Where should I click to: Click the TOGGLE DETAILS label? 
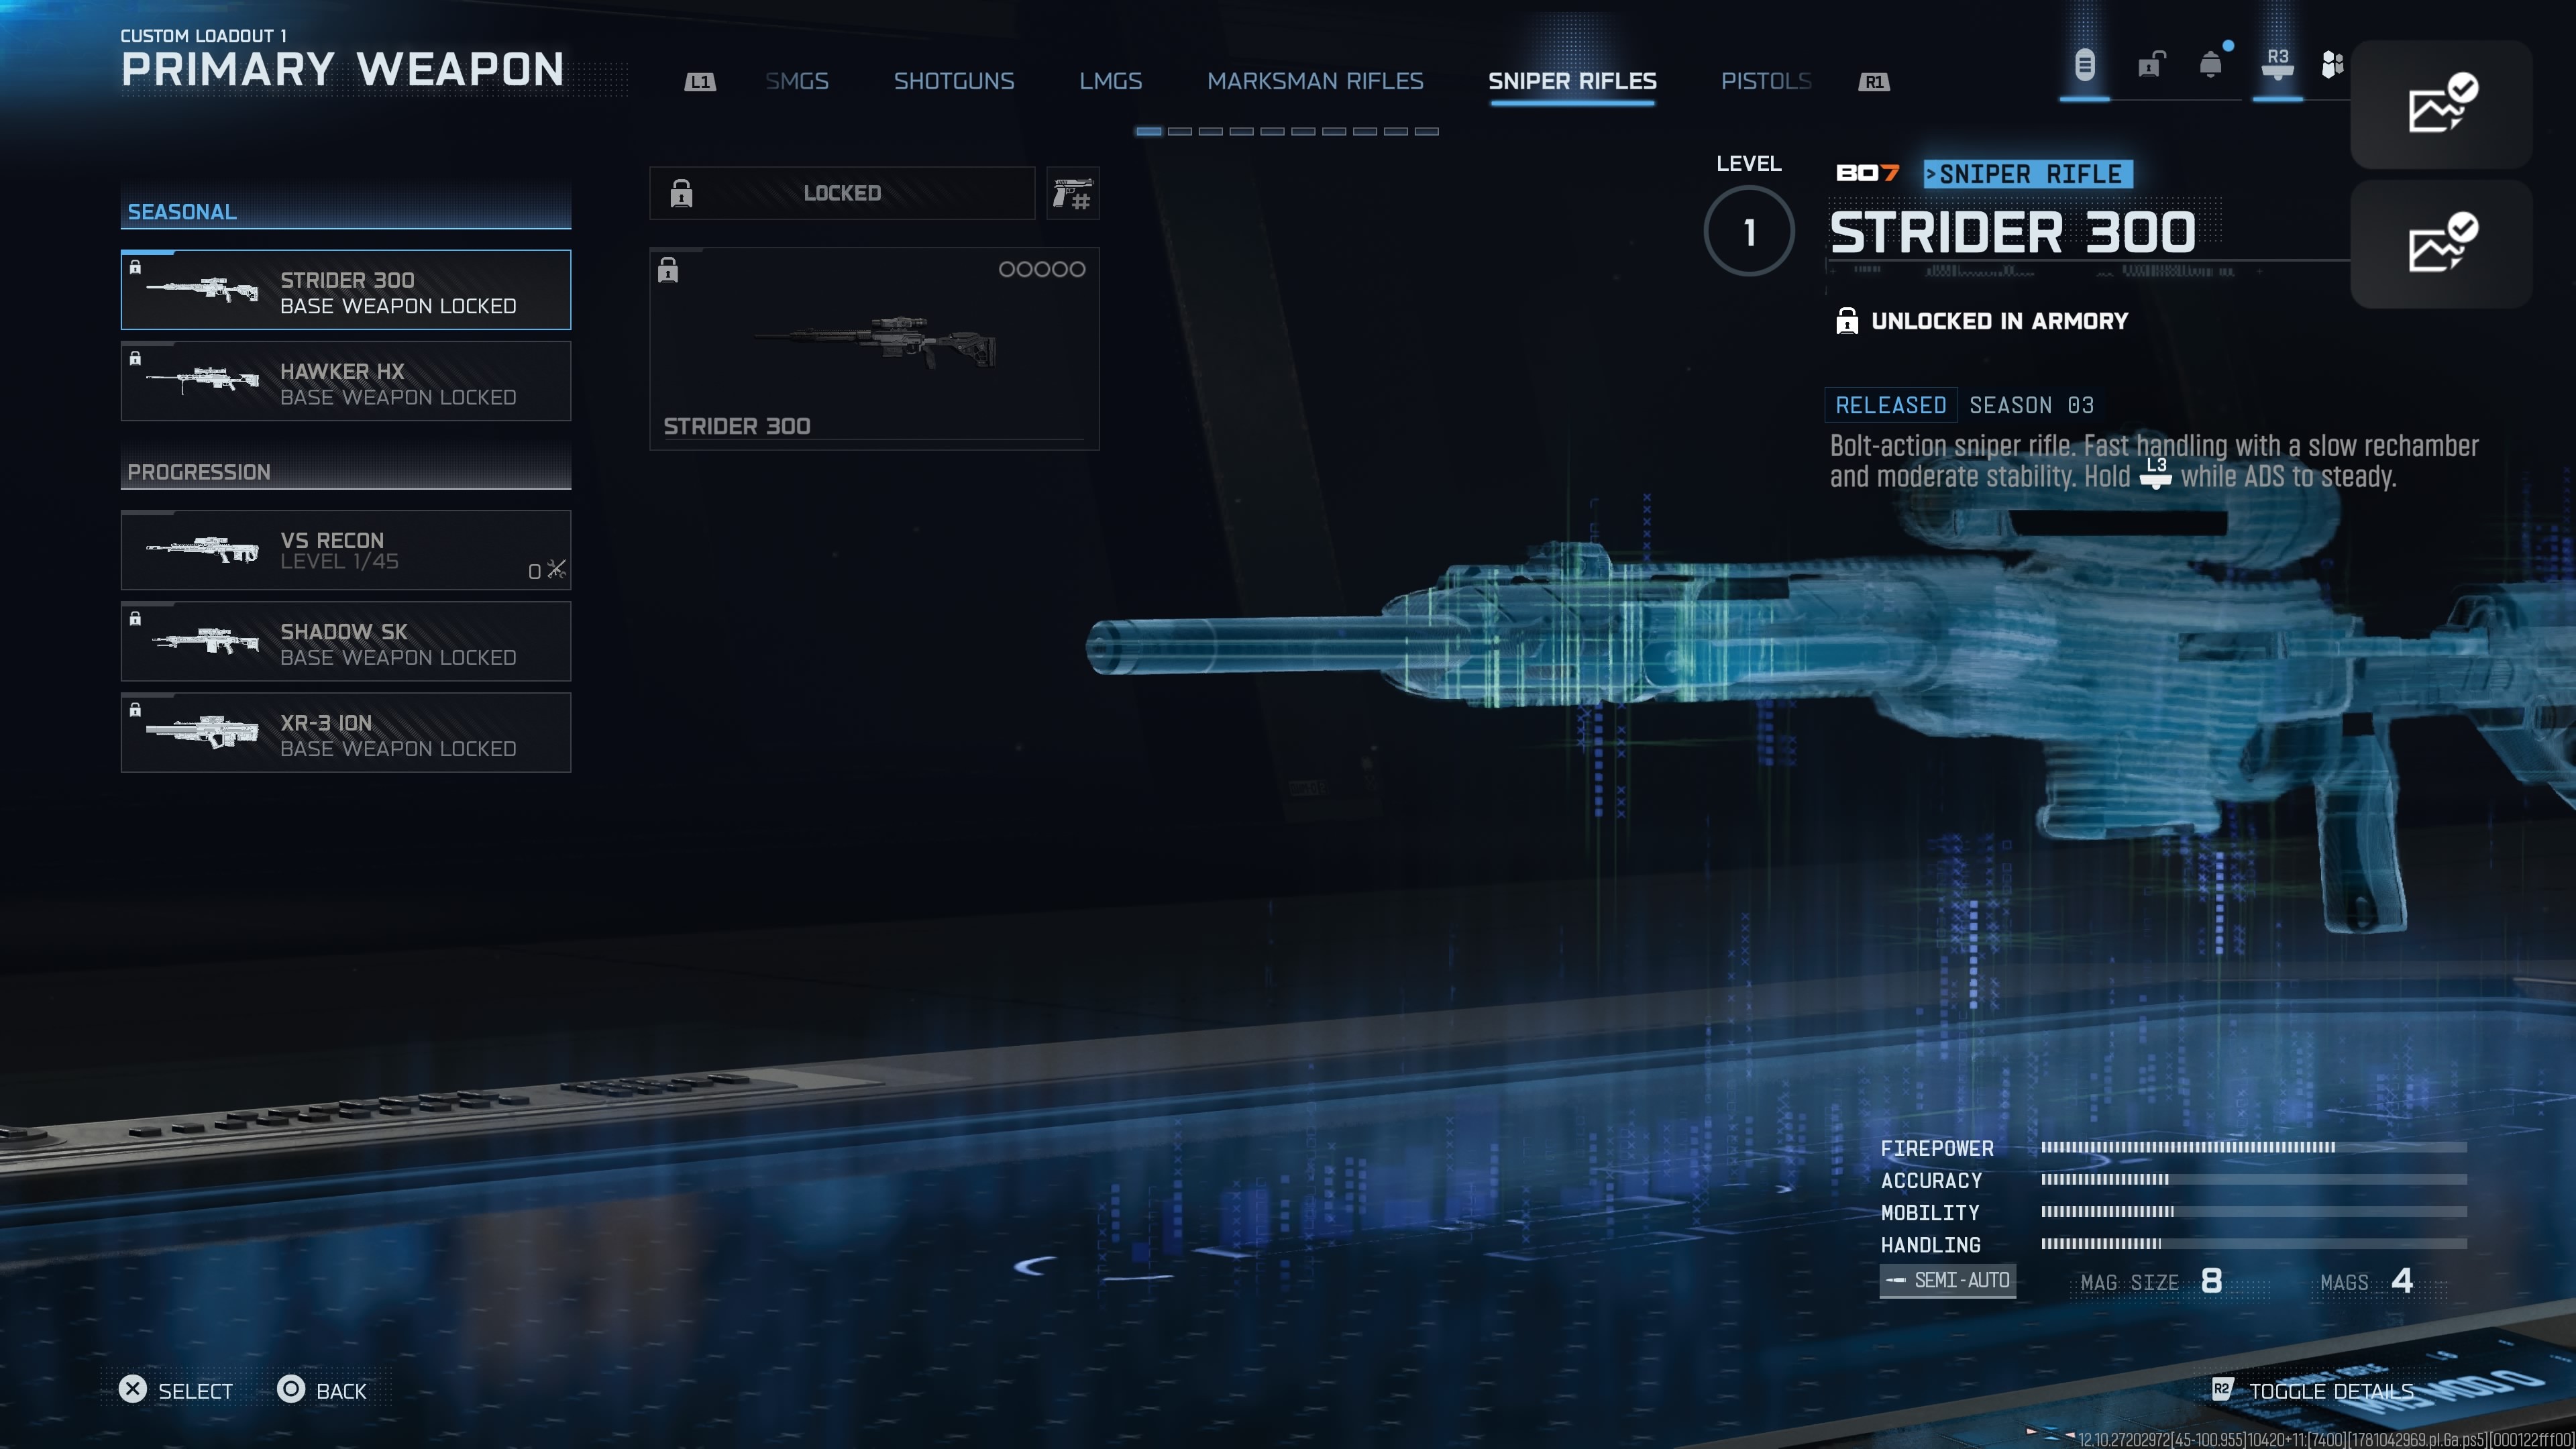tap(2331, 1391)
